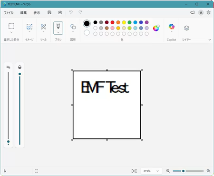Pick the lavender palette swatch
Viewport: 214px width, 176px height.
coord(146,28)
